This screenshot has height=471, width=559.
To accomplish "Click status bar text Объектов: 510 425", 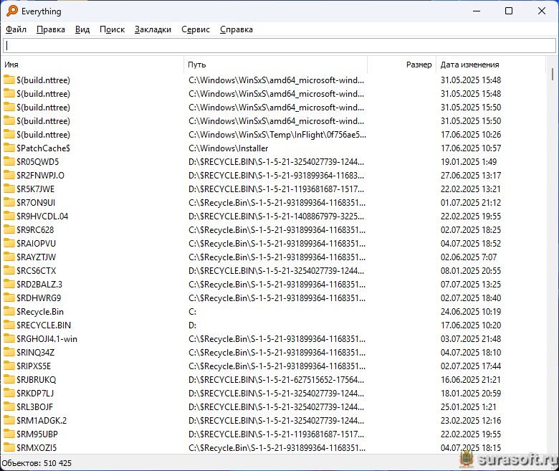I will pyautogui.click(x=37, y=463).
